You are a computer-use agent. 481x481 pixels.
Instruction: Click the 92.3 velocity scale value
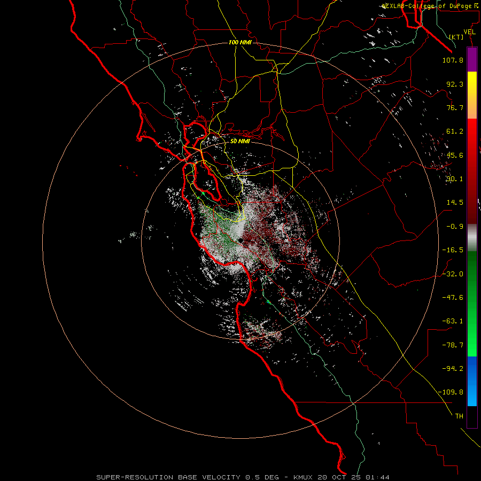tap(455, 84)
